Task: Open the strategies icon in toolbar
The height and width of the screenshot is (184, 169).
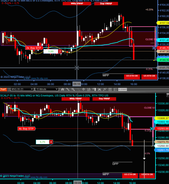Action: coord(105,89)
